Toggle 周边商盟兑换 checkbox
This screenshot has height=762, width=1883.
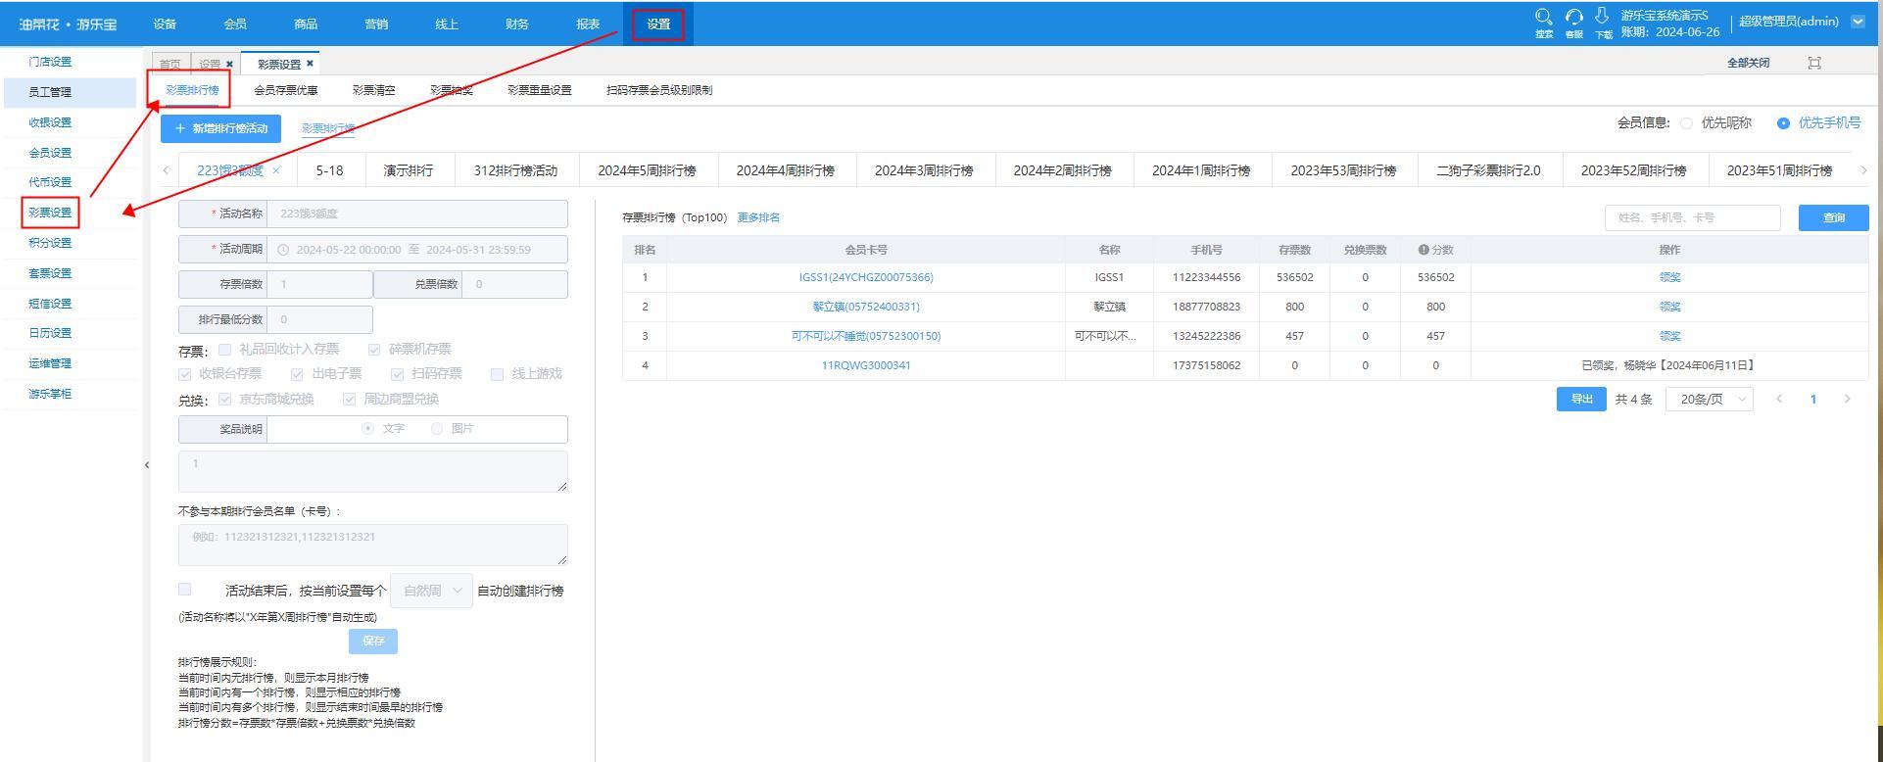[x=349, y=399]
